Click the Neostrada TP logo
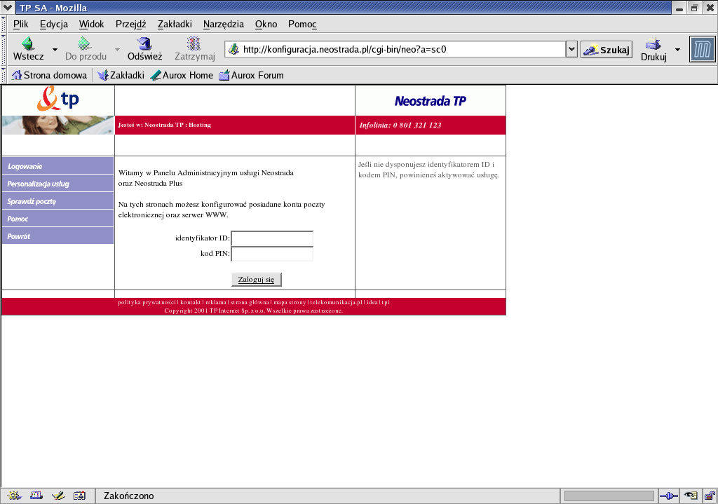Image resolution: width=718 pixels, height=504 pixels. (x=431, y=101)
